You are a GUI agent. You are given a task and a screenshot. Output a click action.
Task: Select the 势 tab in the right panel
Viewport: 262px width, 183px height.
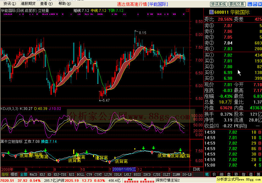coord(236,174)
